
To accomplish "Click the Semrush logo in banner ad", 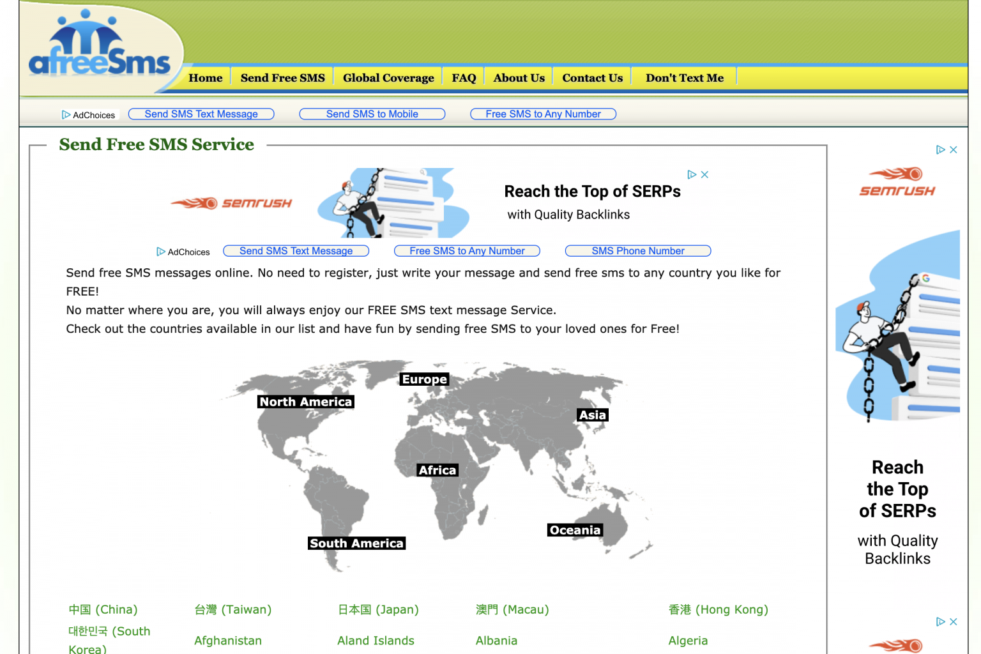I will point(232,203).
